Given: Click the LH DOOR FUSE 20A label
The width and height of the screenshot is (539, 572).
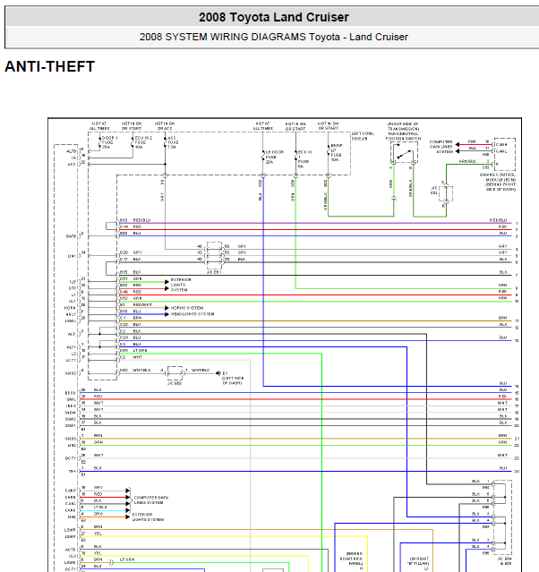Looking at the screenshot, I should point(274,157).
